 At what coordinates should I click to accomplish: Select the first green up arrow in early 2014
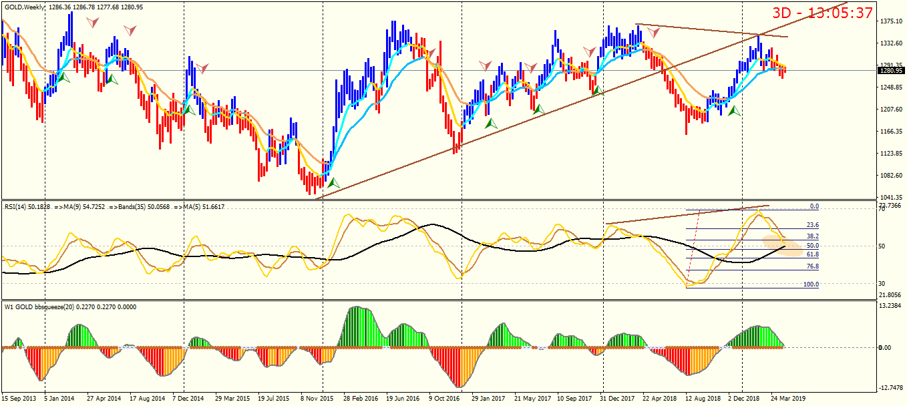pyautogui.click(x=63, y=77)
